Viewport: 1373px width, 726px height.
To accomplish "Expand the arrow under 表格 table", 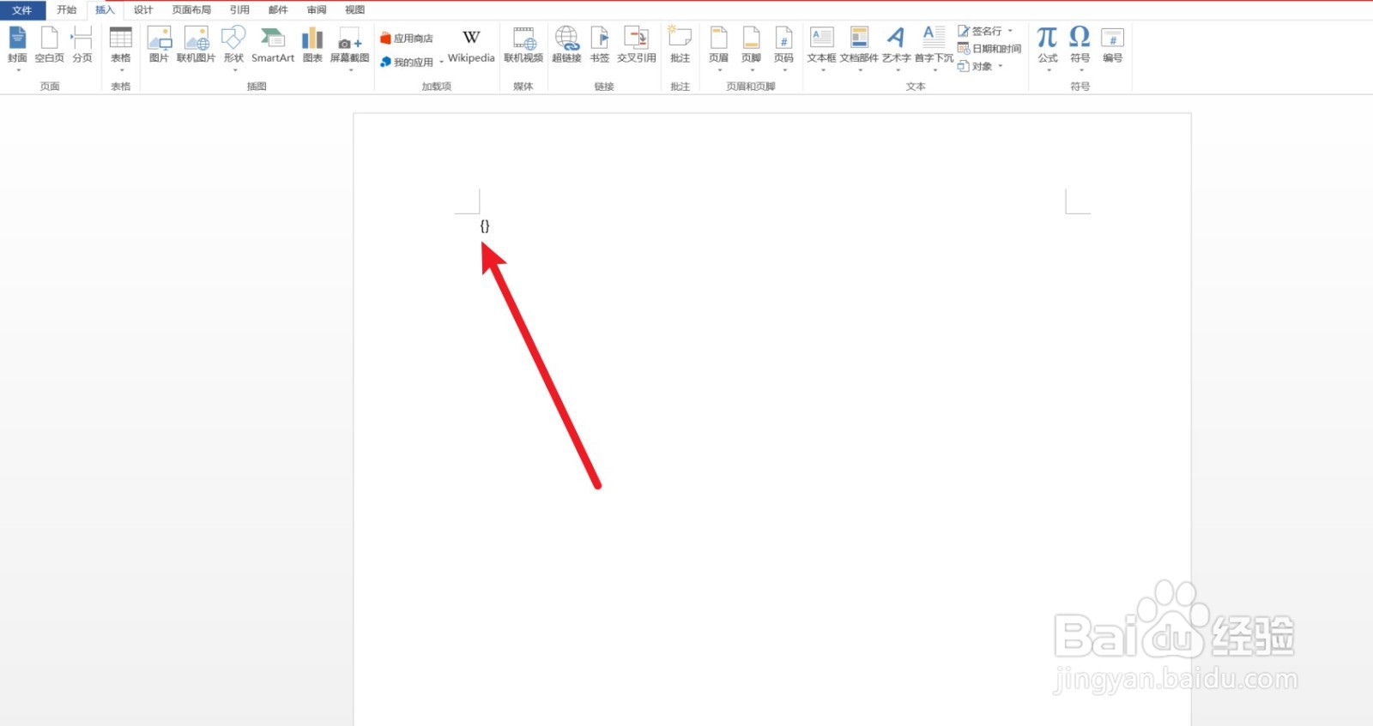I will point(121,70).
